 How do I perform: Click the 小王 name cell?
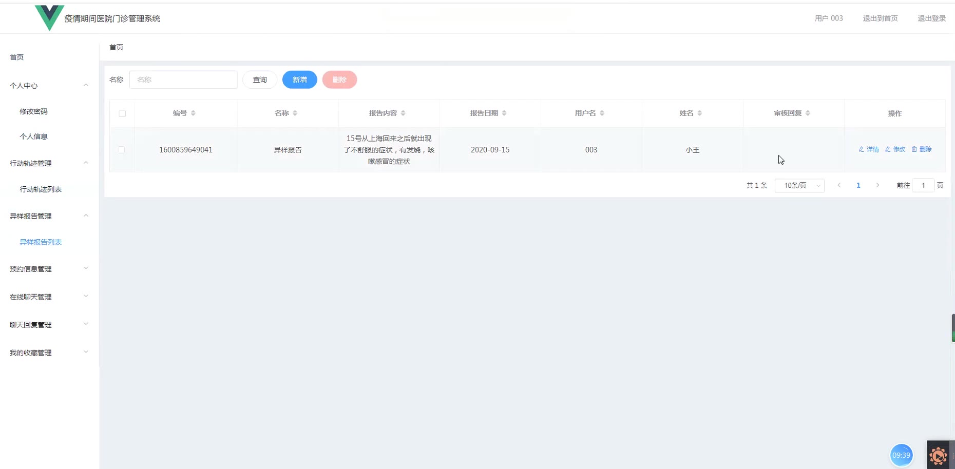(x=692, y=150)
